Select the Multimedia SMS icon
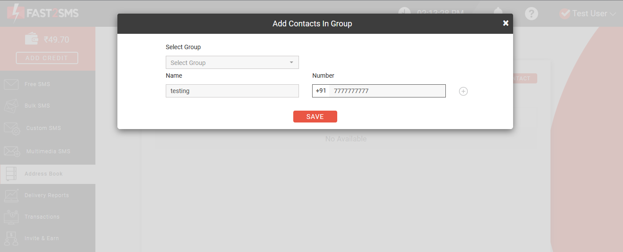The width and height of the screenshot is (623, 252). point(12,151)
